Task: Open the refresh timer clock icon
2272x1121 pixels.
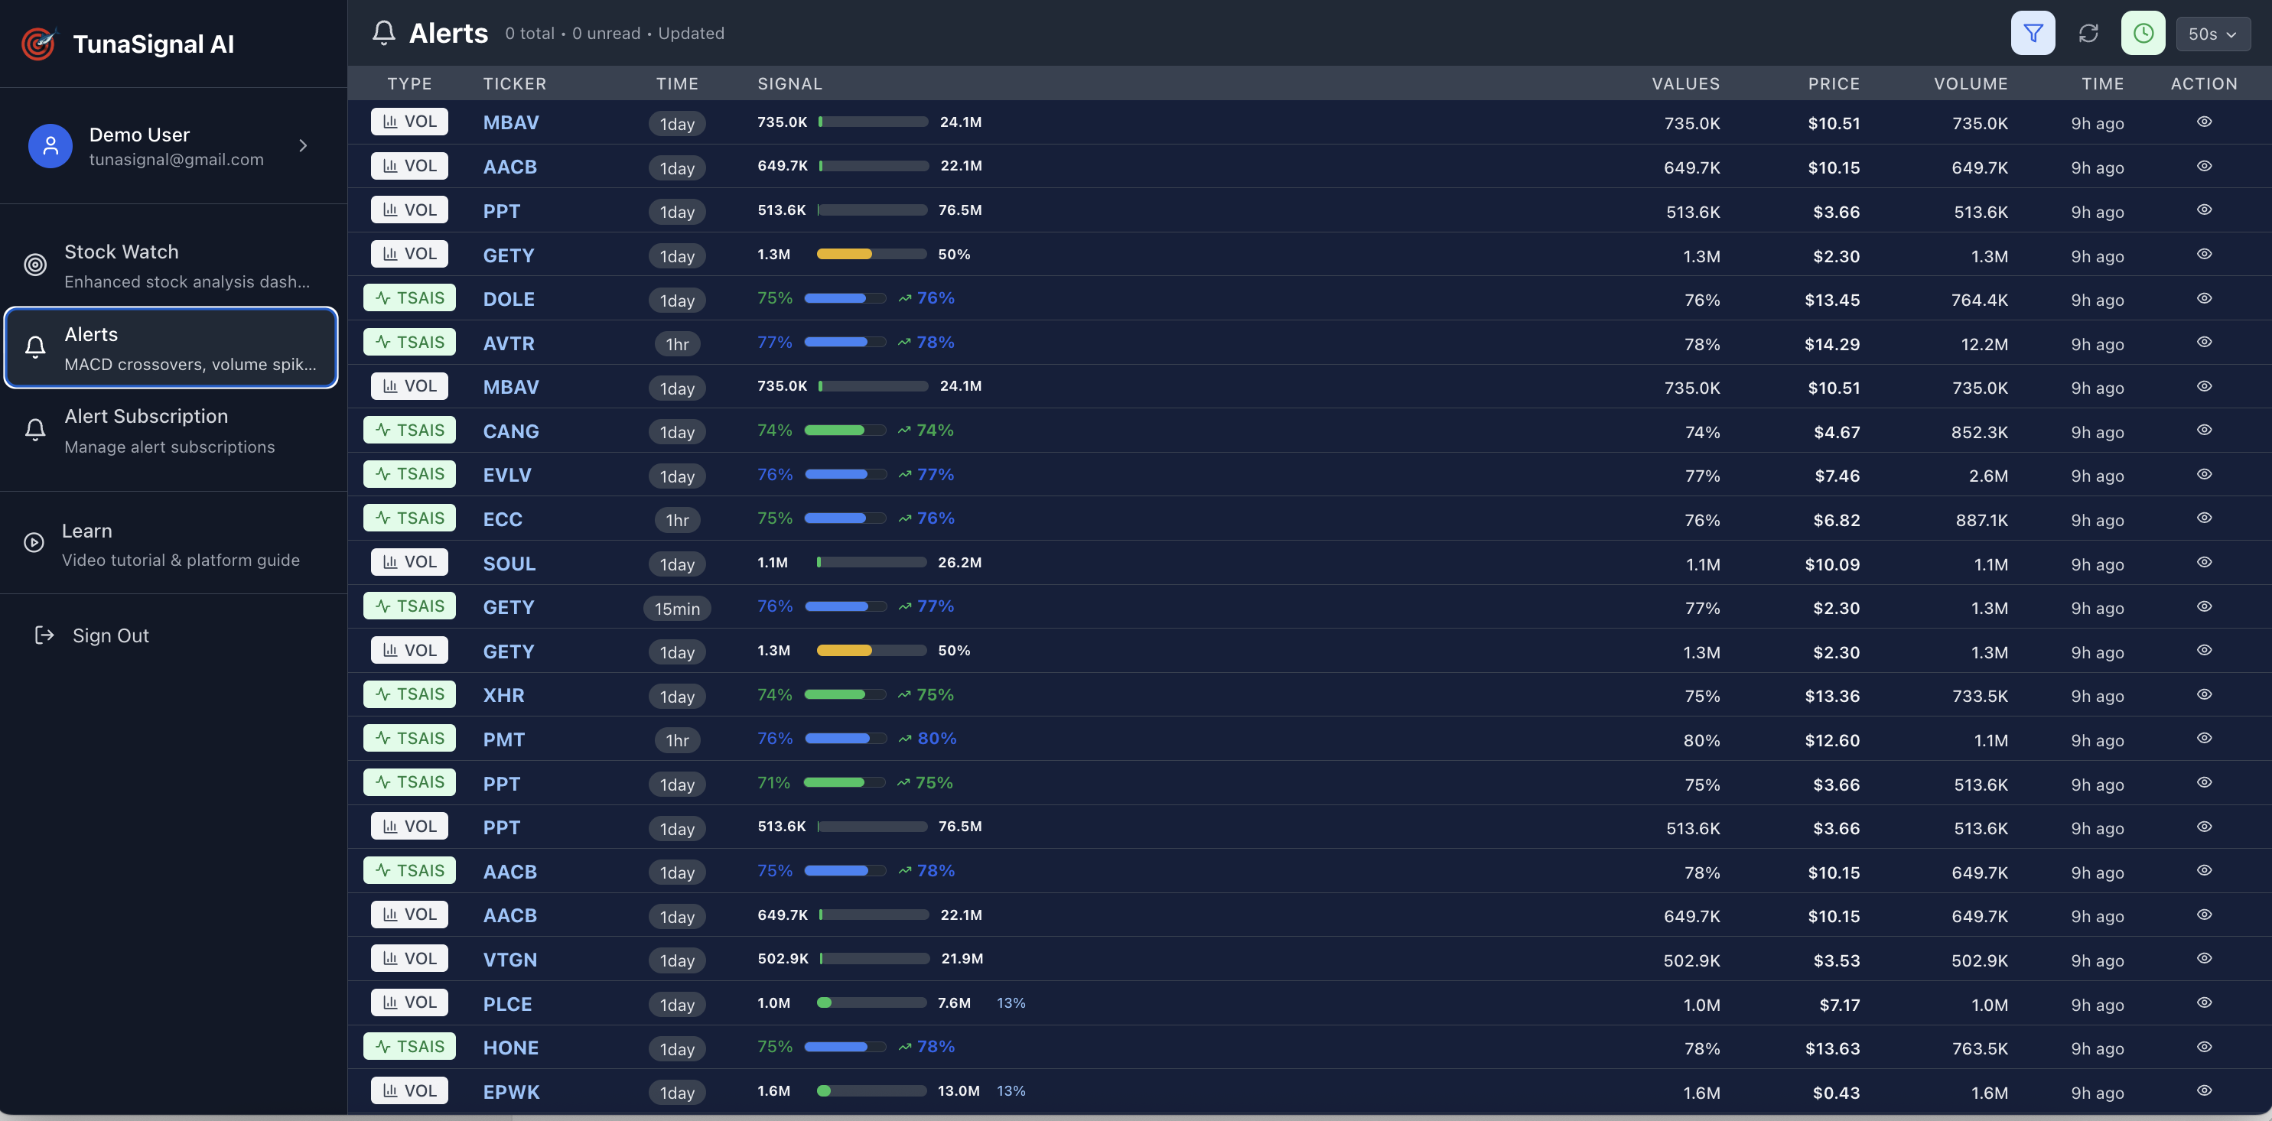Action: click(x=2144, y=33)
